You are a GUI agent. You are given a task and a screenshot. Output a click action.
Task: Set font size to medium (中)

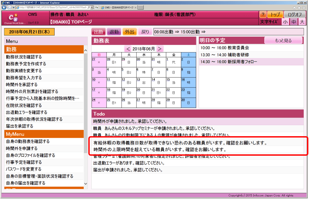click(x=293, y=22)
